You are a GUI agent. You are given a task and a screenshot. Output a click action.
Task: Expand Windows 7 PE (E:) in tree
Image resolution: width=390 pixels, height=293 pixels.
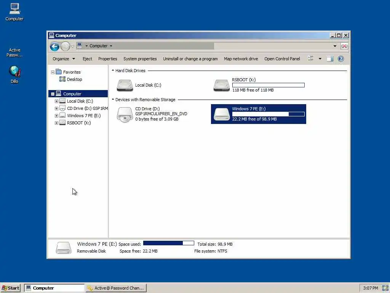click(x=56, y=116)
